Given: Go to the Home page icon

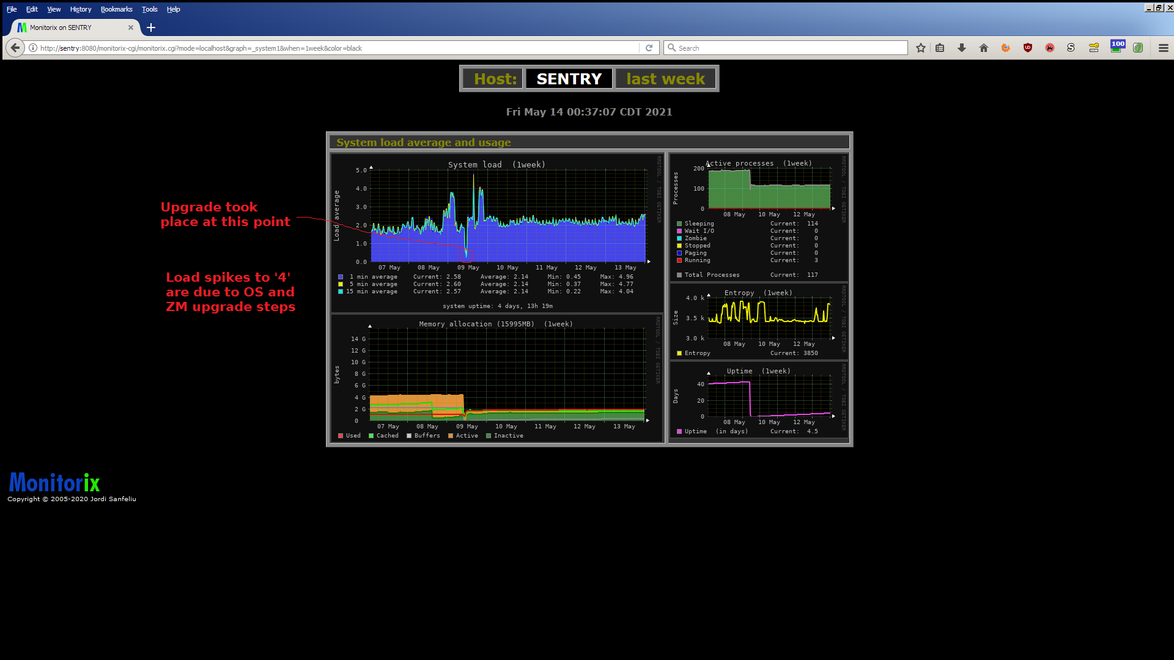Looking at the screenshot, I should tap(984, 48).
